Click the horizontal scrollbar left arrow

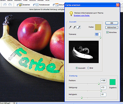point(17,103)
